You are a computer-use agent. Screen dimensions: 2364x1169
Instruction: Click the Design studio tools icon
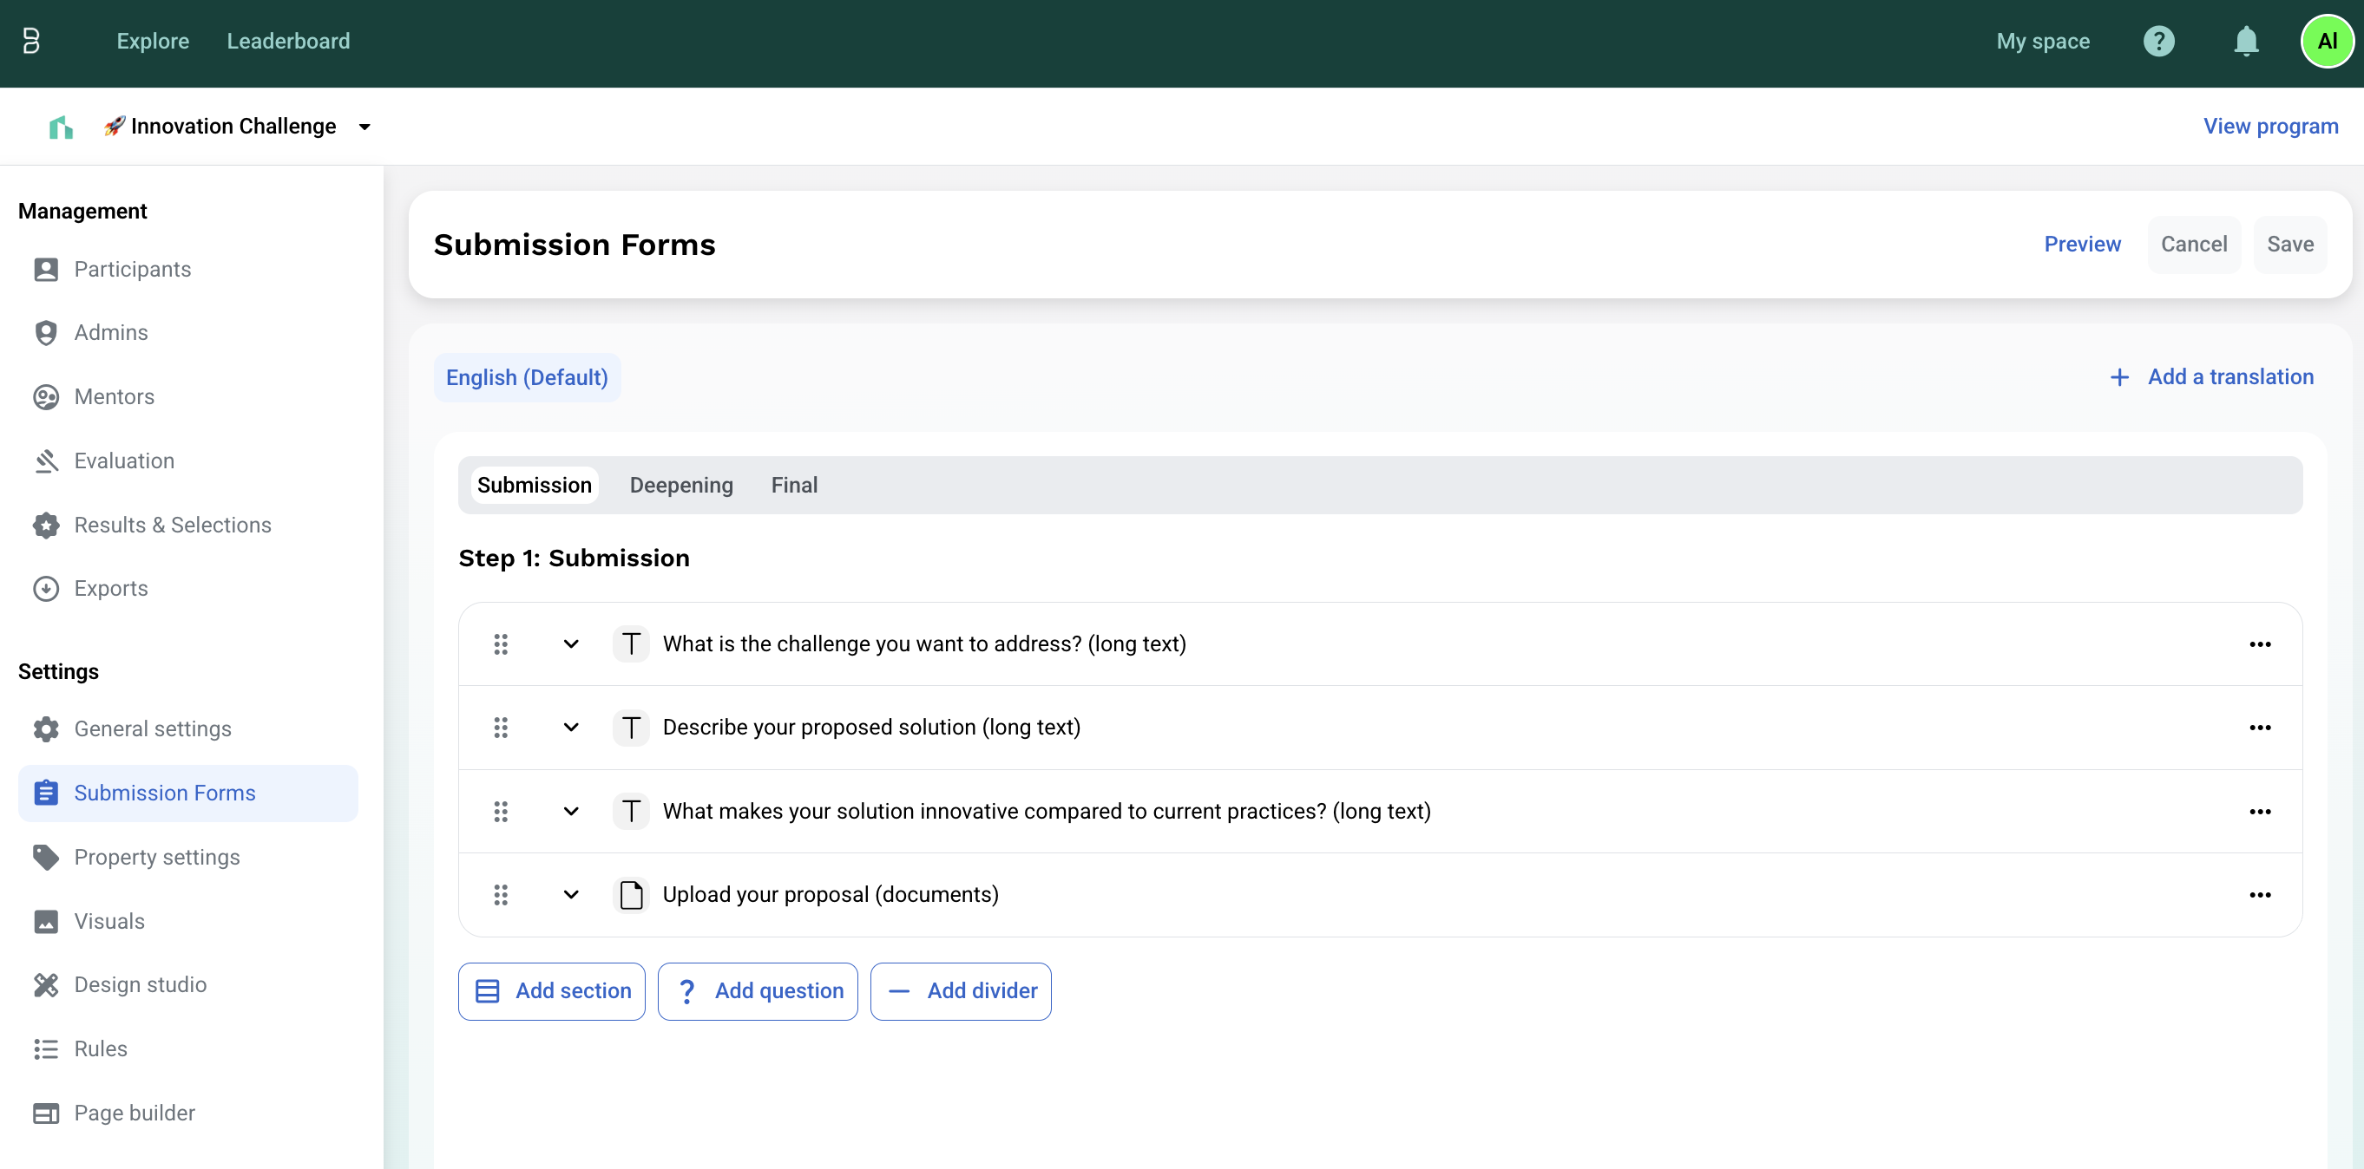coord(46,984)
